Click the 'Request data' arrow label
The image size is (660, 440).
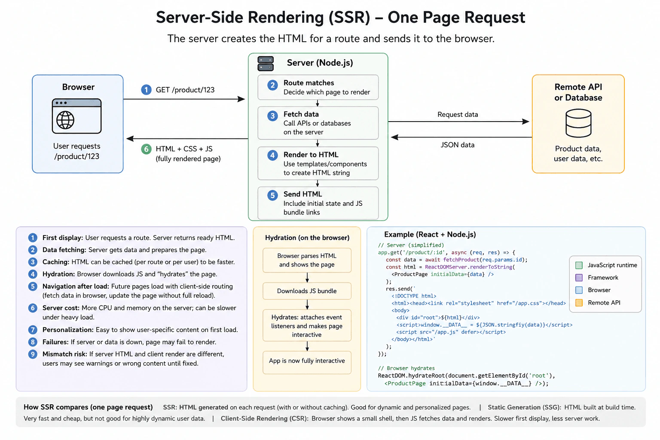[x=458, y=114]
